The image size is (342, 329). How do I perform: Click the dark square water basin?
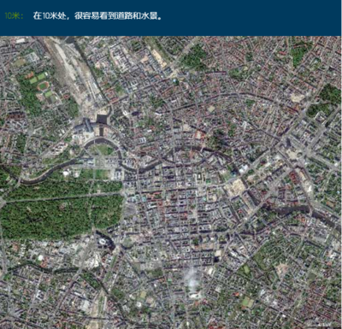102,119
